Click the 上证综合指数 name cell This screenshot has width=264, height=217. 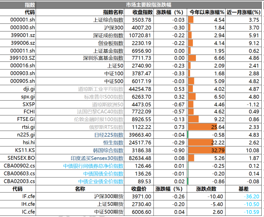click(x=80, y=20)
